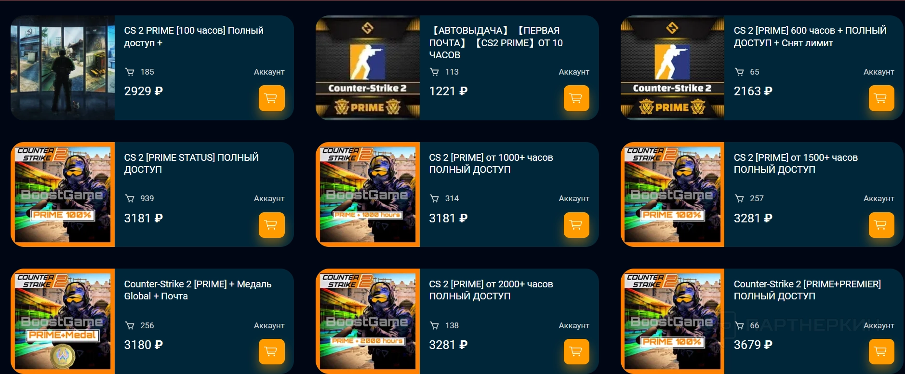Open Counter-Strike 2 [PRIME+PREMIER] listing title
The image size is (905, 374).
(807, 290)
